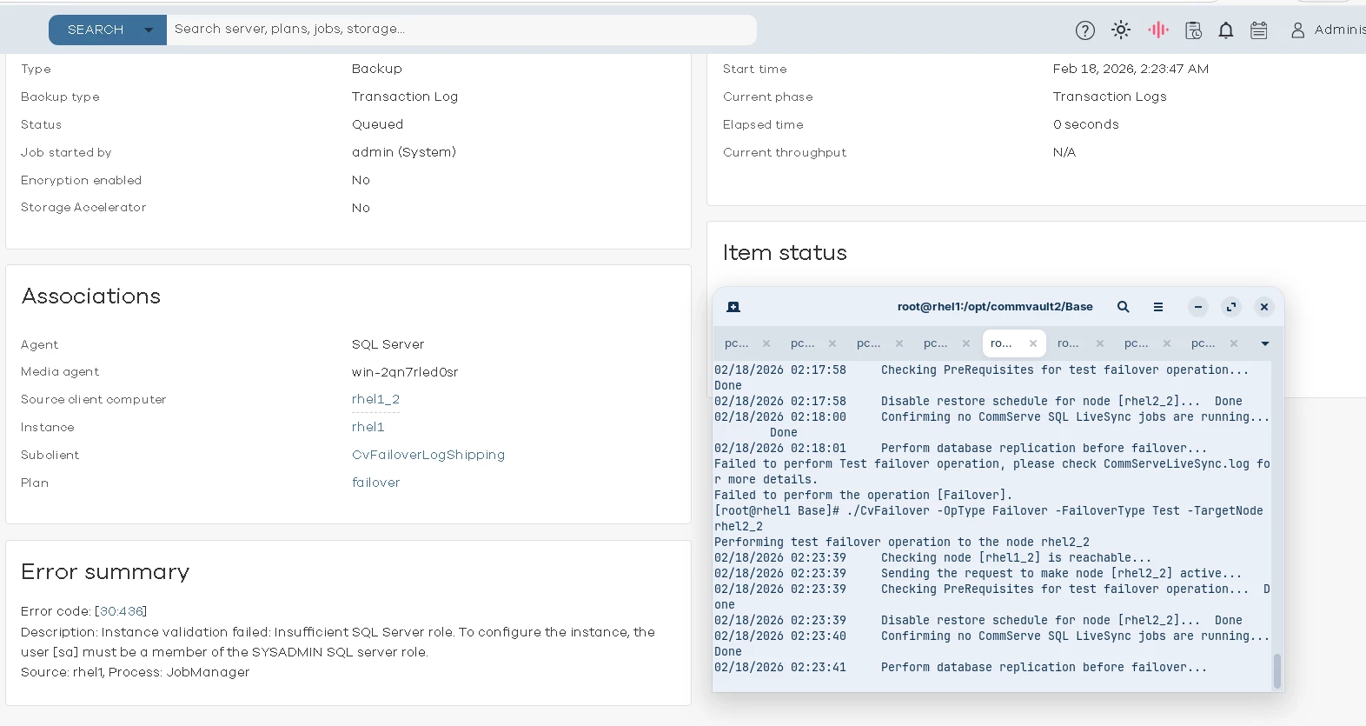
Task: Close the active terminal tab
Action: click(x=1033, y=343)
